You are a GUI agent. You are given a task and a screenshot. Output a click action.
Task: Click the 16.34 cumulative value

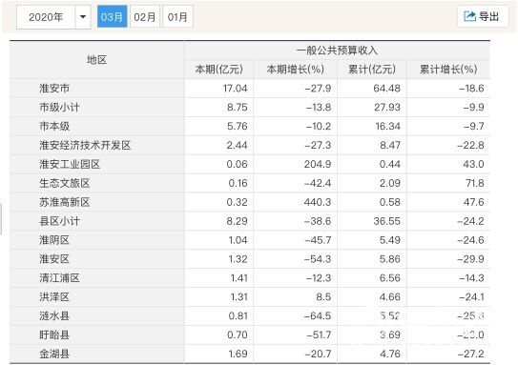(388, 127)
